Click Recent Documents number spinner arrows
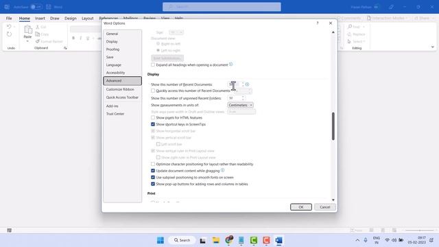Viewport: 439px width, 247px height. click(243, 84)
